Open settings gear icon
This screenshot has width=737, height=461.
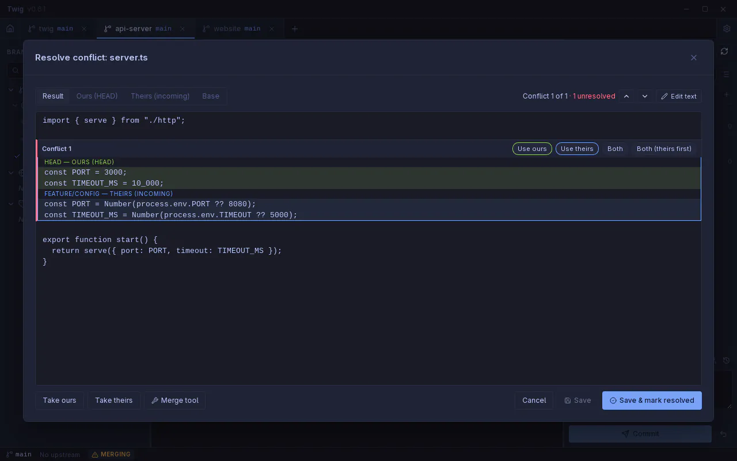pyautogui.click(x=727, y=29)
